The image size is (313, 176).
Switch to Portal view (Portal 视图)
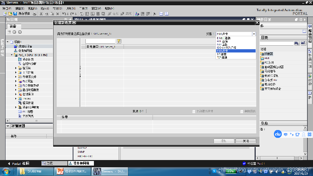pyautogui.click(x=19, y=163)
